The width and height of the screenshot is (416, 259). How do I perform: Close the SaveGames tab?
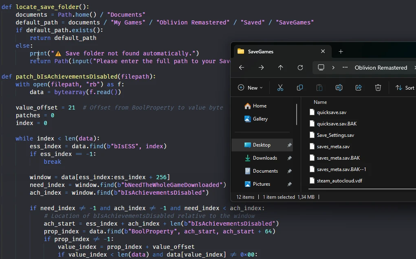point(323,51)
